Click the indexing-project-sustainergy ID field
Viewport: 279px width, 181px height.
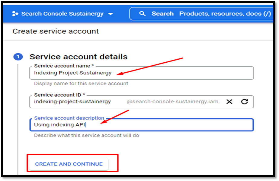(72, 101)
